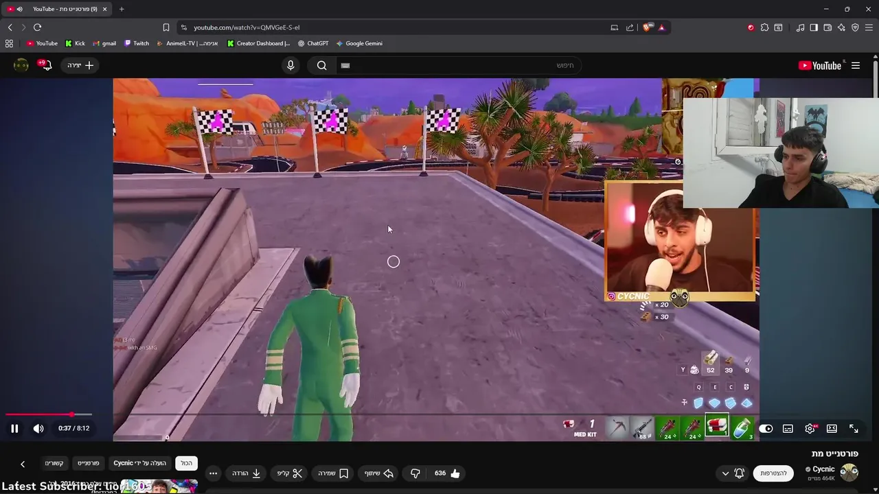Click the YouTube search field חיפוש
The image size is (879, 494).
(457, 65)
